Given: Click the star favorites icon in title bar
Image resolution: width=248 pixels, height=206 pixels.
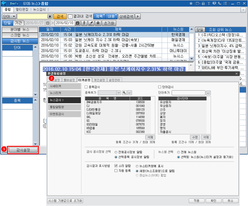Looking at the screenshot, I should 191,3.
